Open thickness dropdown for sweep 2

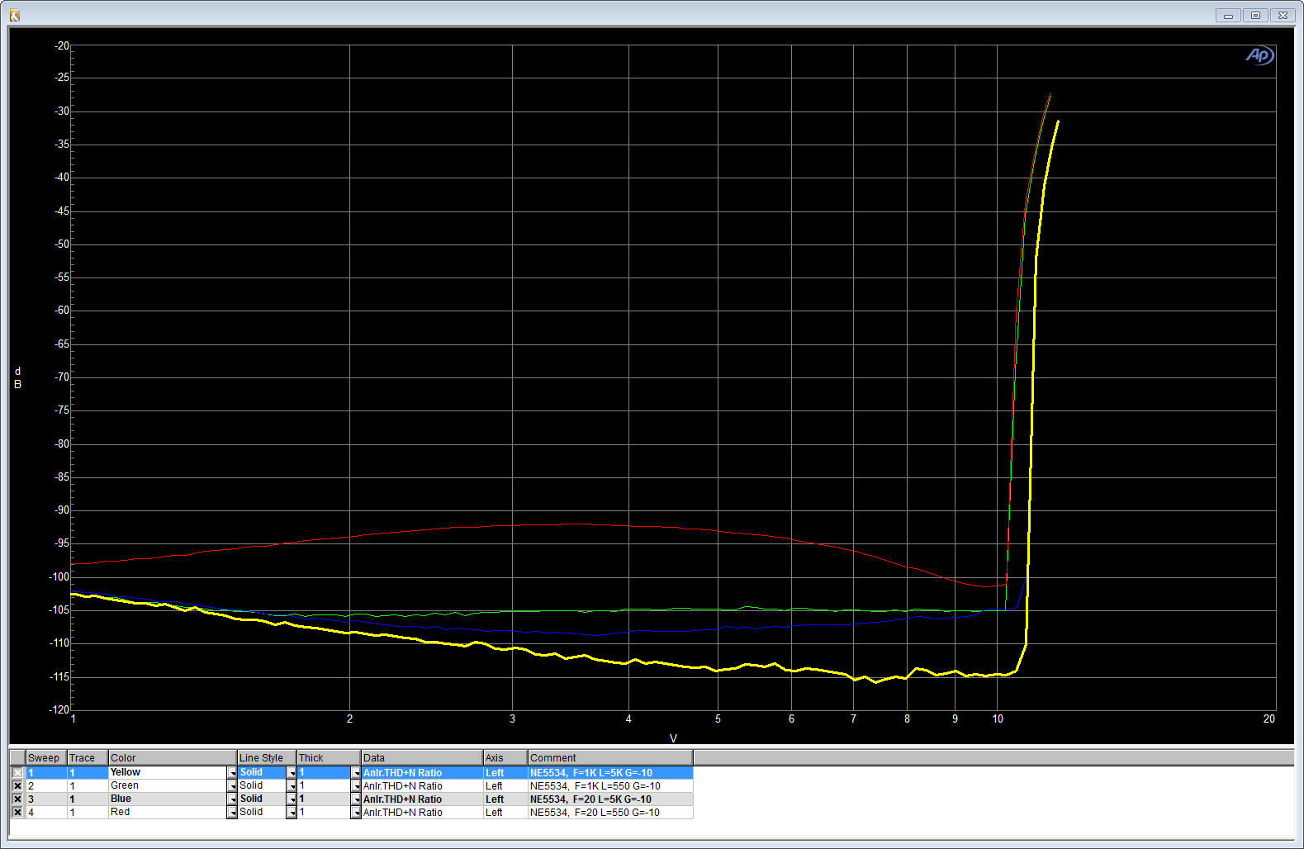click(356, 786)
